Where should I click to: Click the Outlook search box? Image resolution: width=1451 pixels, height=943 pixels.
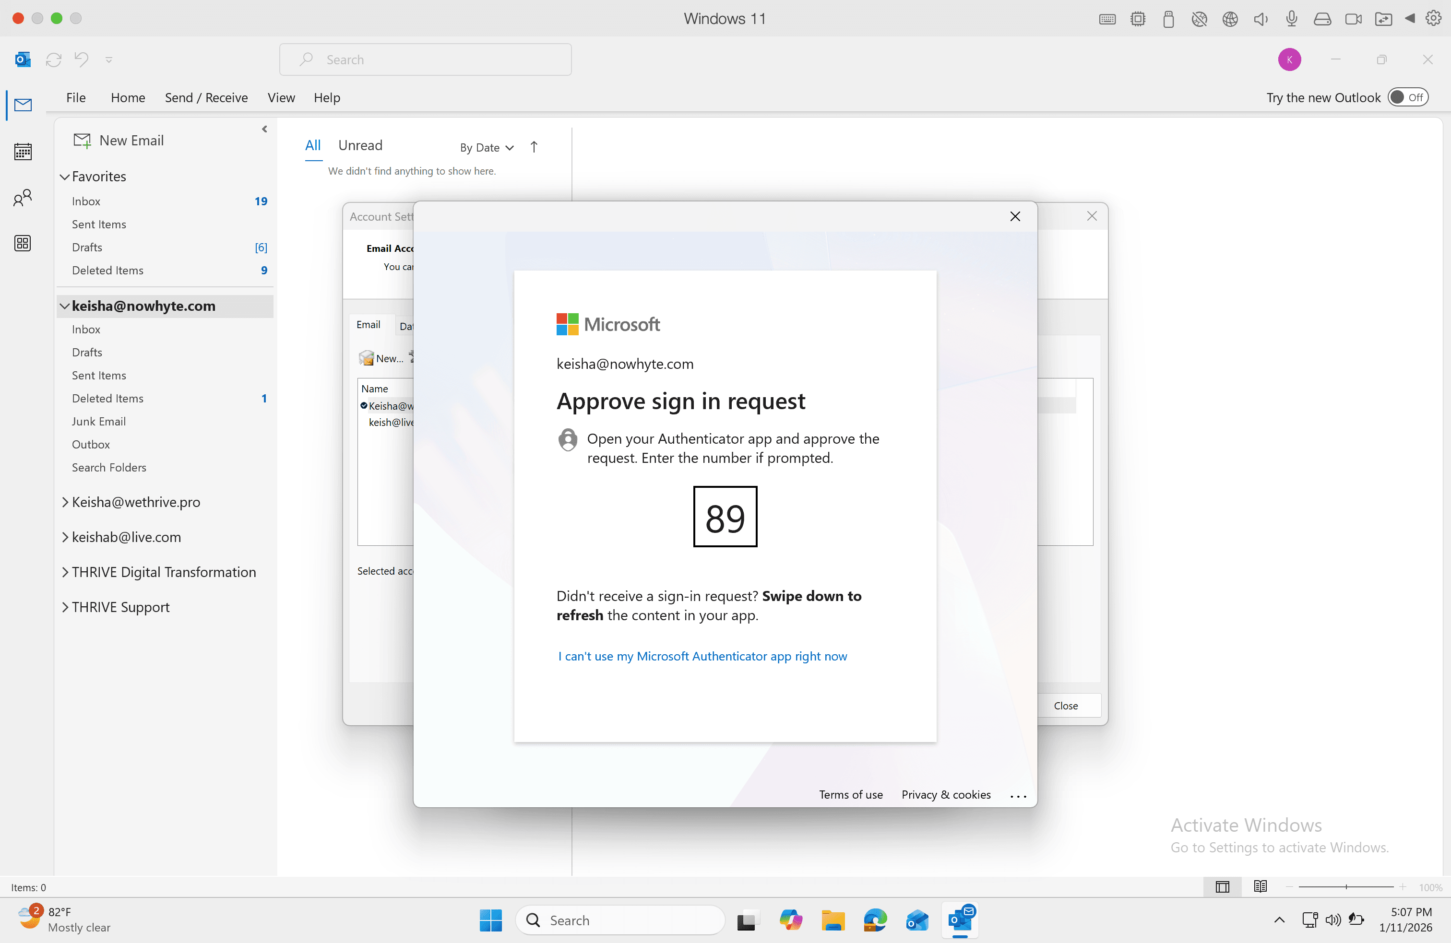pos(425,60)
